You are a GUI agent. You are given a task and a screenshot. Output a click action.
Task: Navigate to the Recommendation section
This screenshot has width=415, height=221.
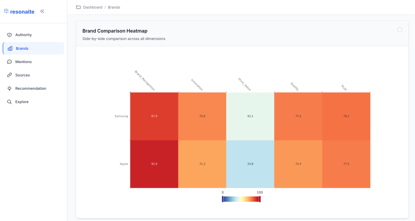(x=31, y=88)
